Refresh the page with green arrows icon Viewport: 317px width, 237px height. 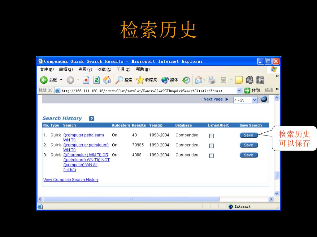(97, 80)
